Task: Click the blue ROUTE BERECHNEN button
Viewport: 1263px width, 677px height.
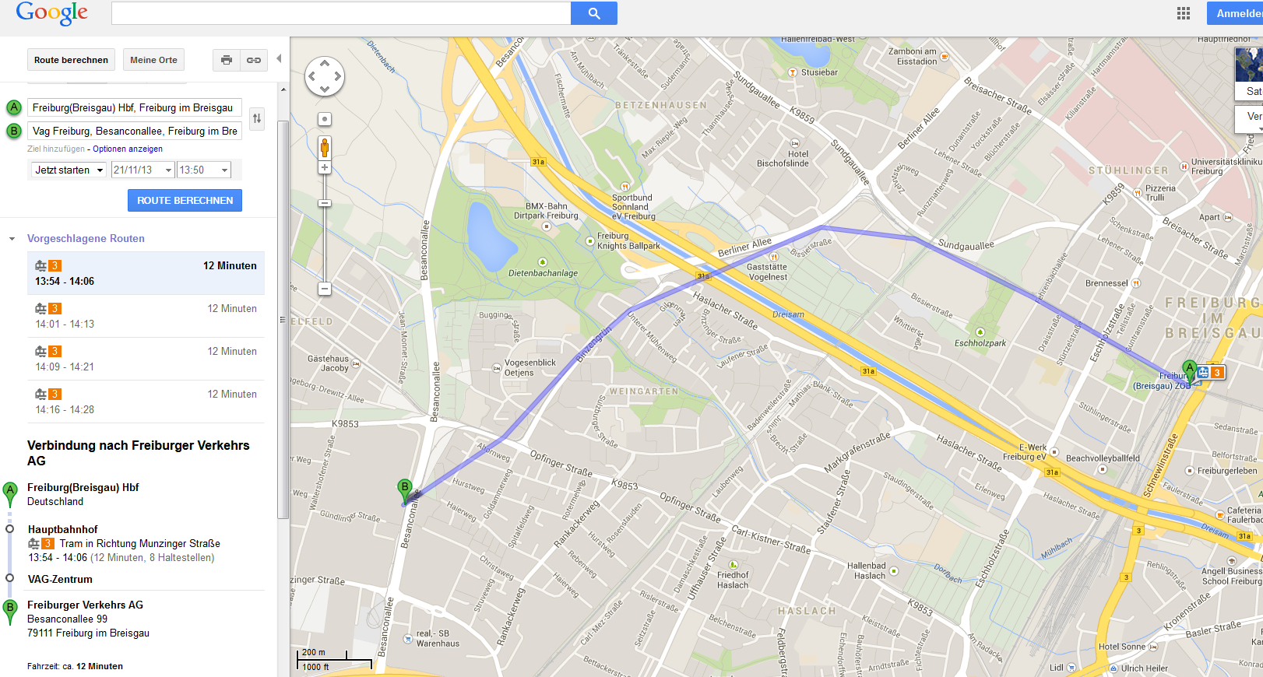Action: (x=185, y=200)
